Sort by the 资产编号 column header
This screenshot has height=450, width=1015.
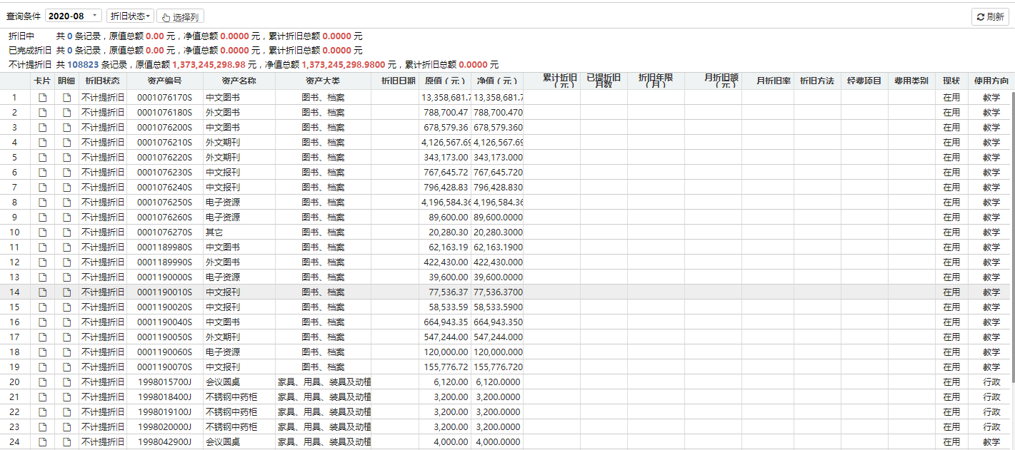click(164, 81)
